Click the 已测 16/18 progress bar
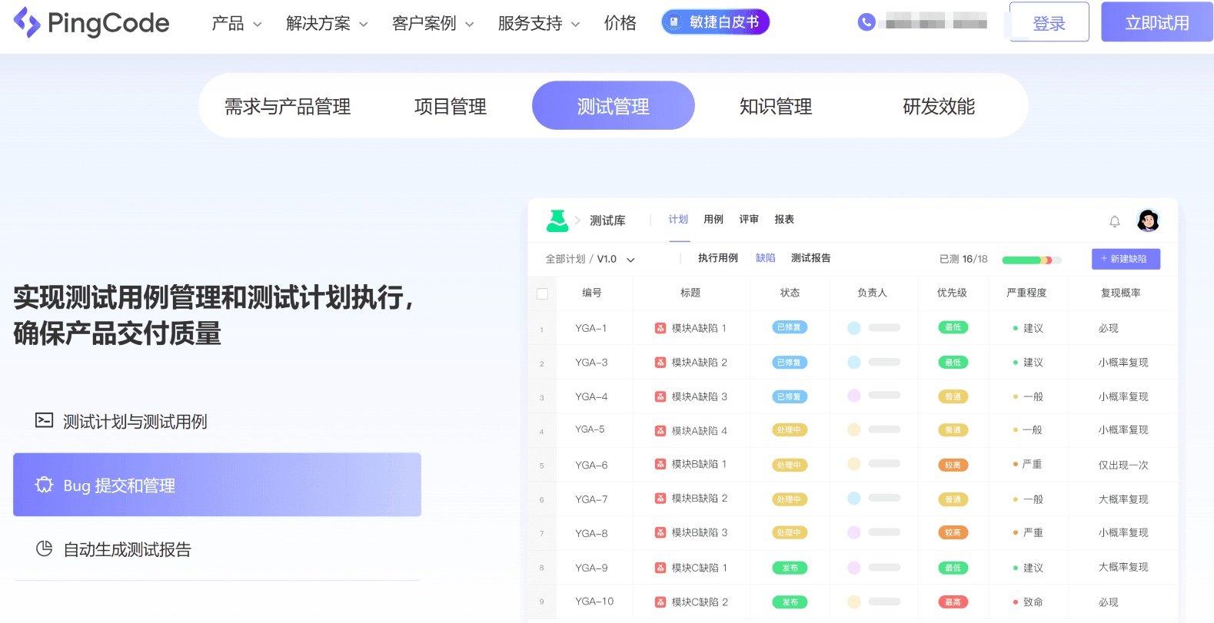This screenshot has height=623, width=1214. click(1032, 260)
